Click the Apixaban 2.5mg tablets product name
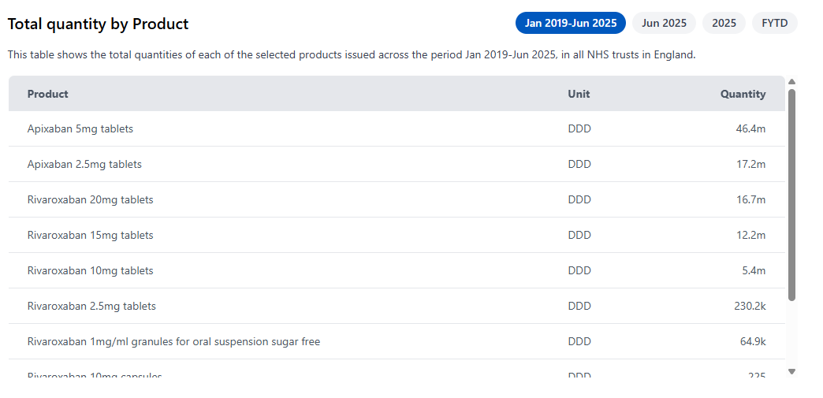This screenshot has width=823, height=398. coord(84,164)
